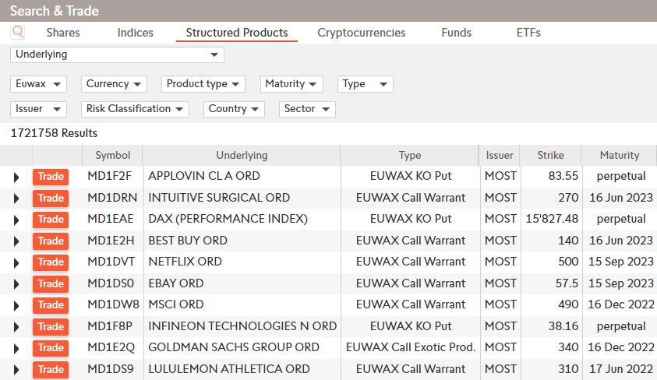Click the orange search magnifier icon
Image resolution: width=657 pixels, height=380 pixels.
18,33
